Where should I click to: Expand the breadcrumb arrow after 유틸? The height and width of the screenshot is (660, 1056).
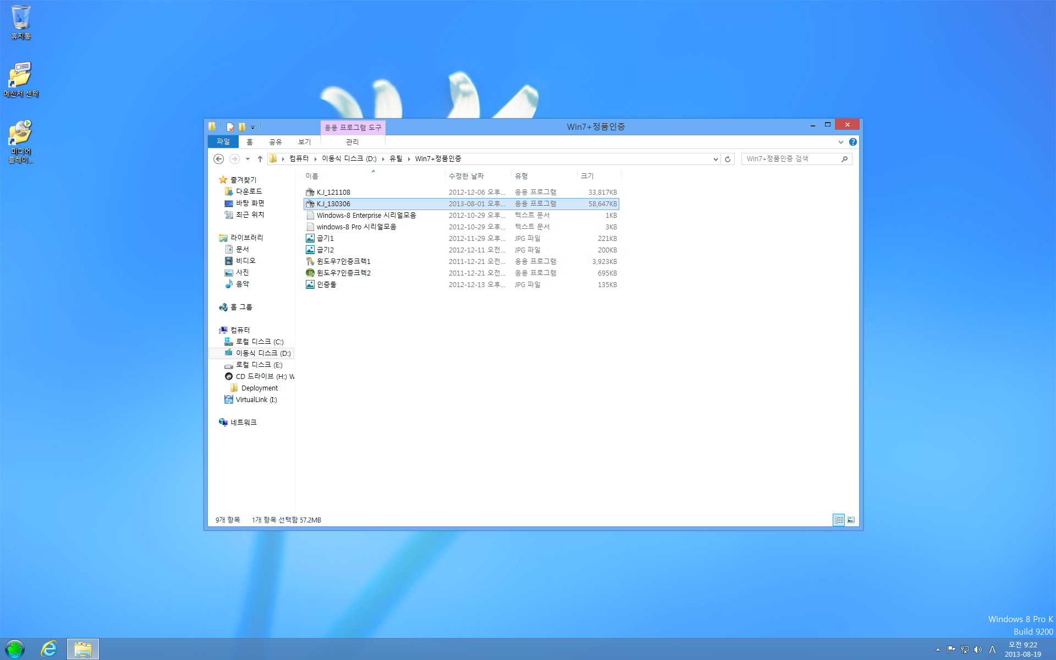tap(409, 159)
